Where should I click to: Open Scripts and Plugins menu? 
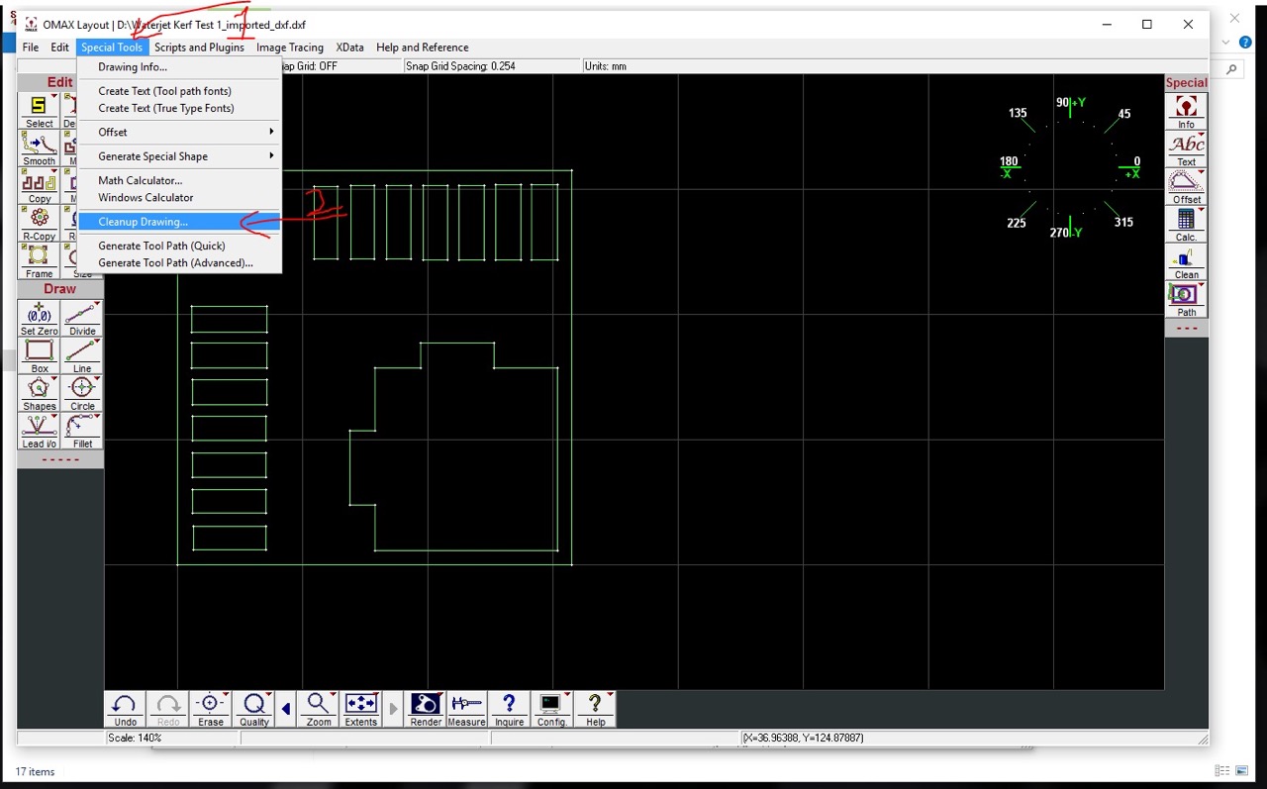point(199,48)
